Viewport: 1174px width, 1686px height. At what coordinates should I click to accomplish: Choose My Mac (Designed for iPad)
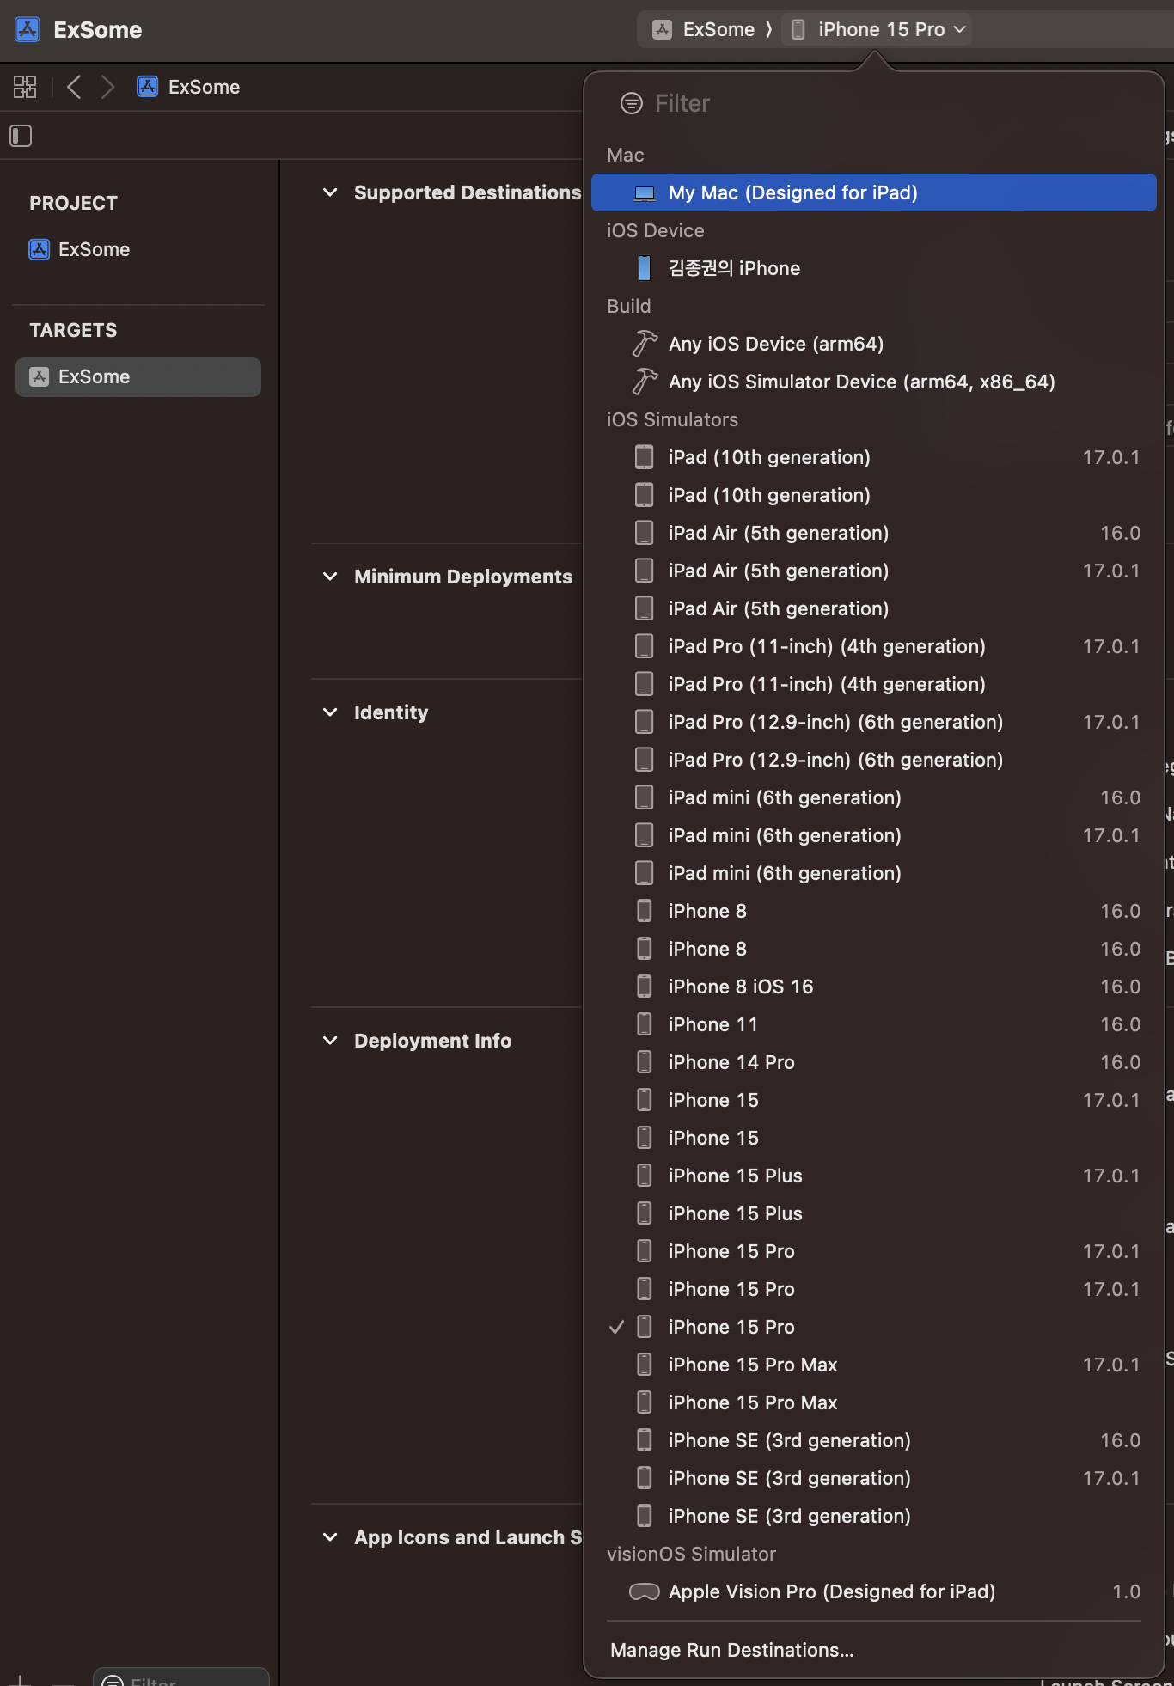click(874, 192)
